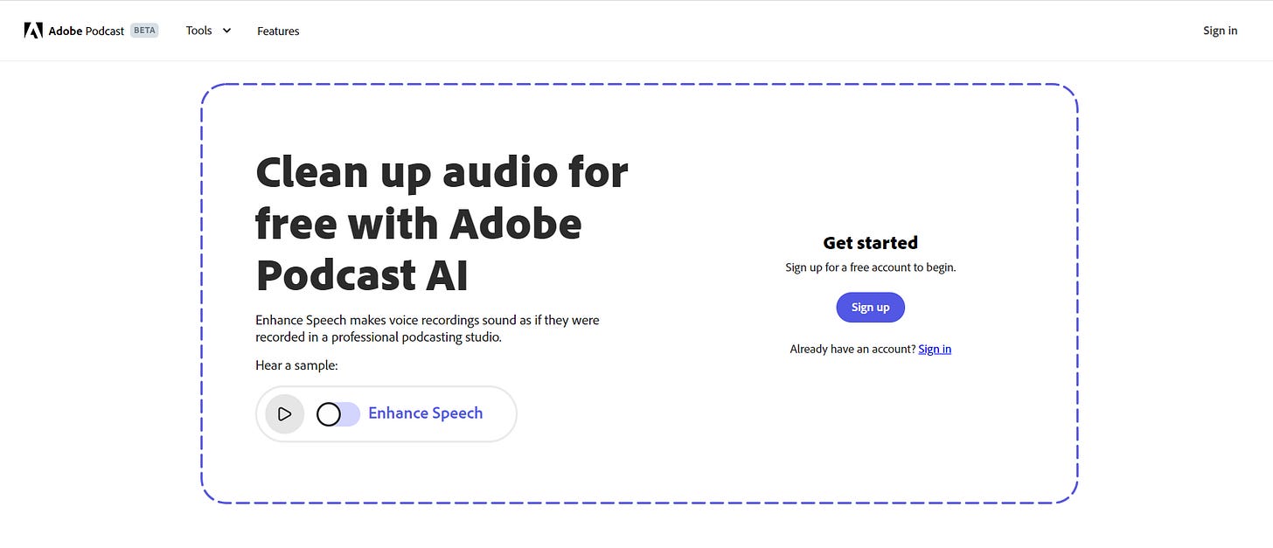
Task: Click the "Clean up audio for free" headline
Action: [442, 224]
